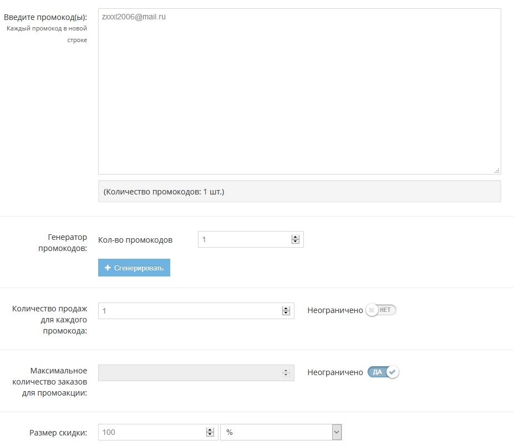Click the maximum orders spinner arrows

[286, 373]
